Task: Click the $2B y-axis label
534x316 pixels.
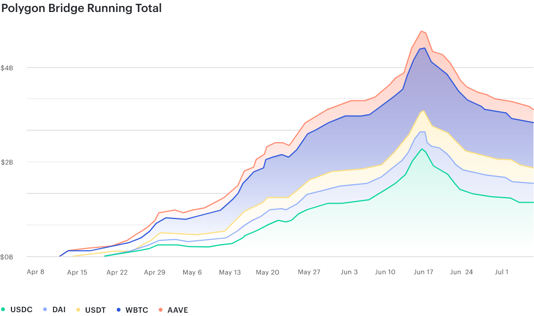Action: pyautogui.click(x=7, y=162)
